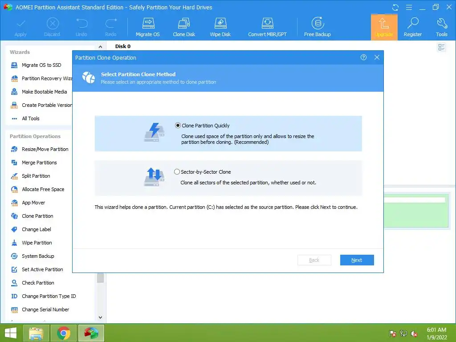The image size is (456, 342).
Task: Open File Explorer from taskbar
Action: pyautogui.click(x=36, y=333)
